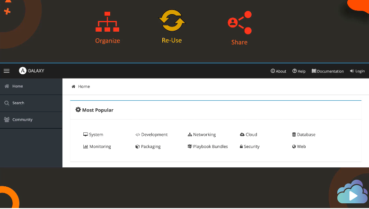Image resolution: width=369 pixels, height=209 pixels.
Task: Open the Development category
Action: tap(151, 135)
